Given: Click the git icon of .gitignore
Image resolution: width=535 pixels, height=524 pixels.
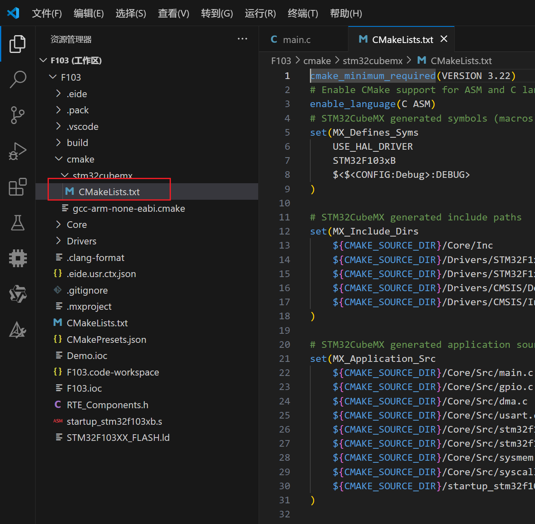Looking at the screenshot, I should 58,290.
